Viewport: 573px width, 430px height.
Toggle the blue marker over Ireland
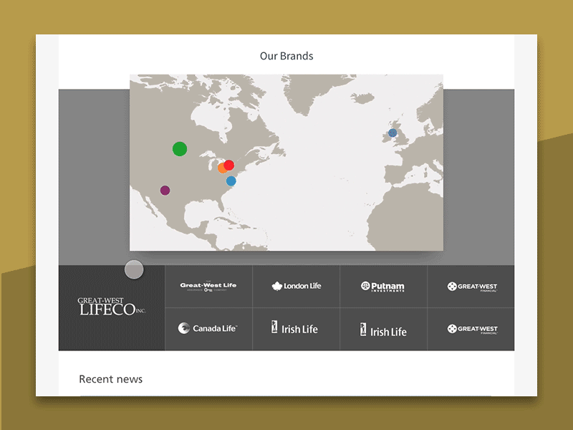coord(392,132)
